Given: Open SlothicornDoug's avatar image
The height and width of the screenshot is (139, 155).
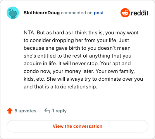Looking at the screenshot, I should pyautogui.click(x=13, y=13).
